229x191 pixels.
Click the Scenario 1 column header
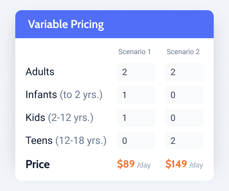coord(135,52)
